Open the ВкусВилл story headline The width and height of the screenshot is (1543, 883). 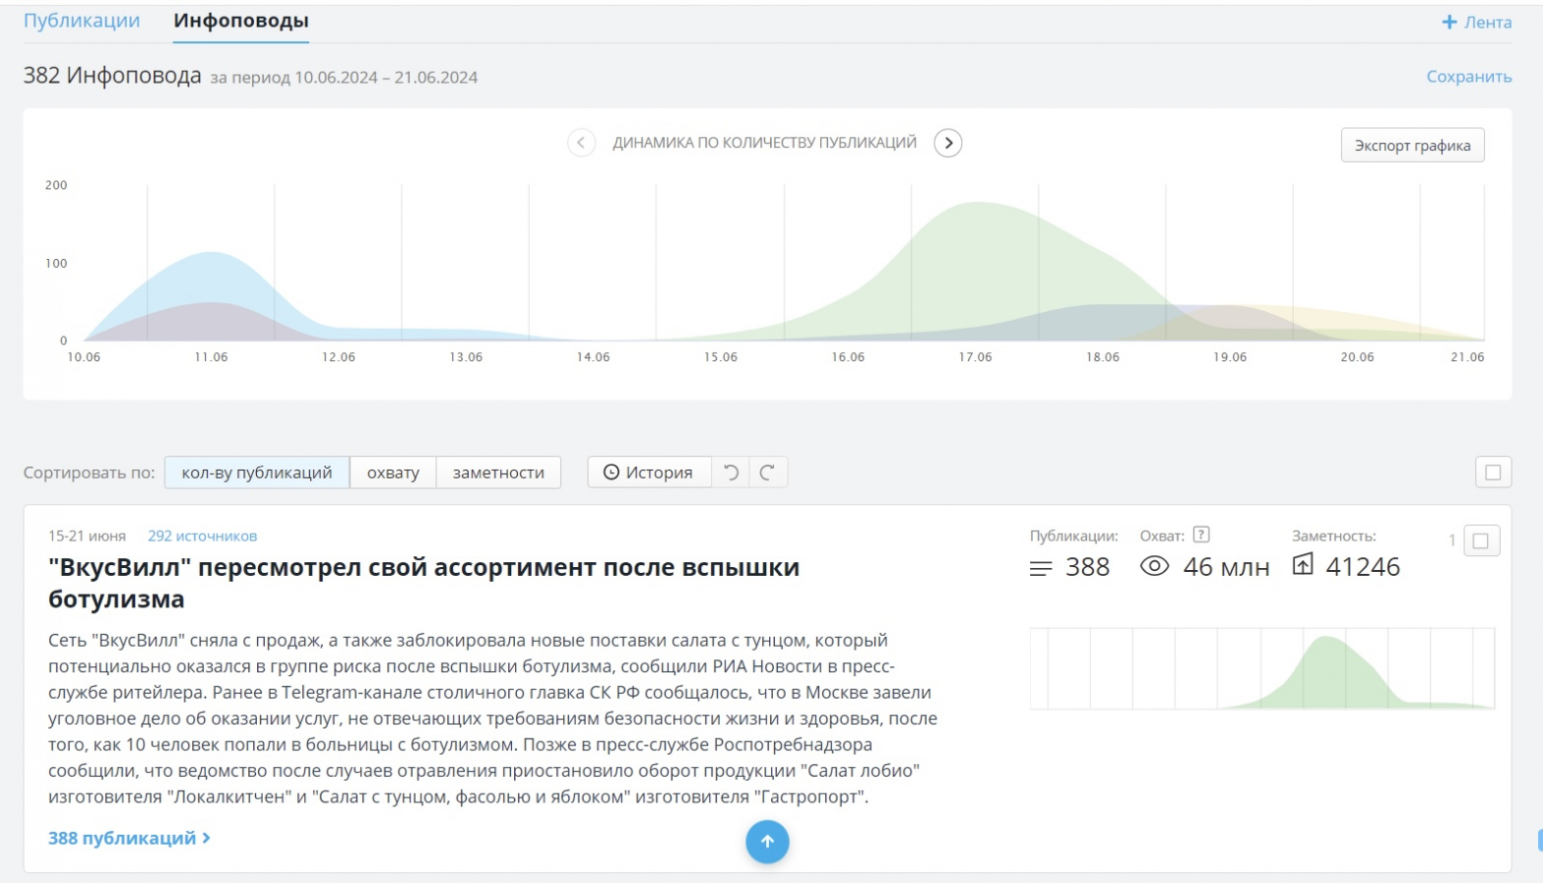424,583
